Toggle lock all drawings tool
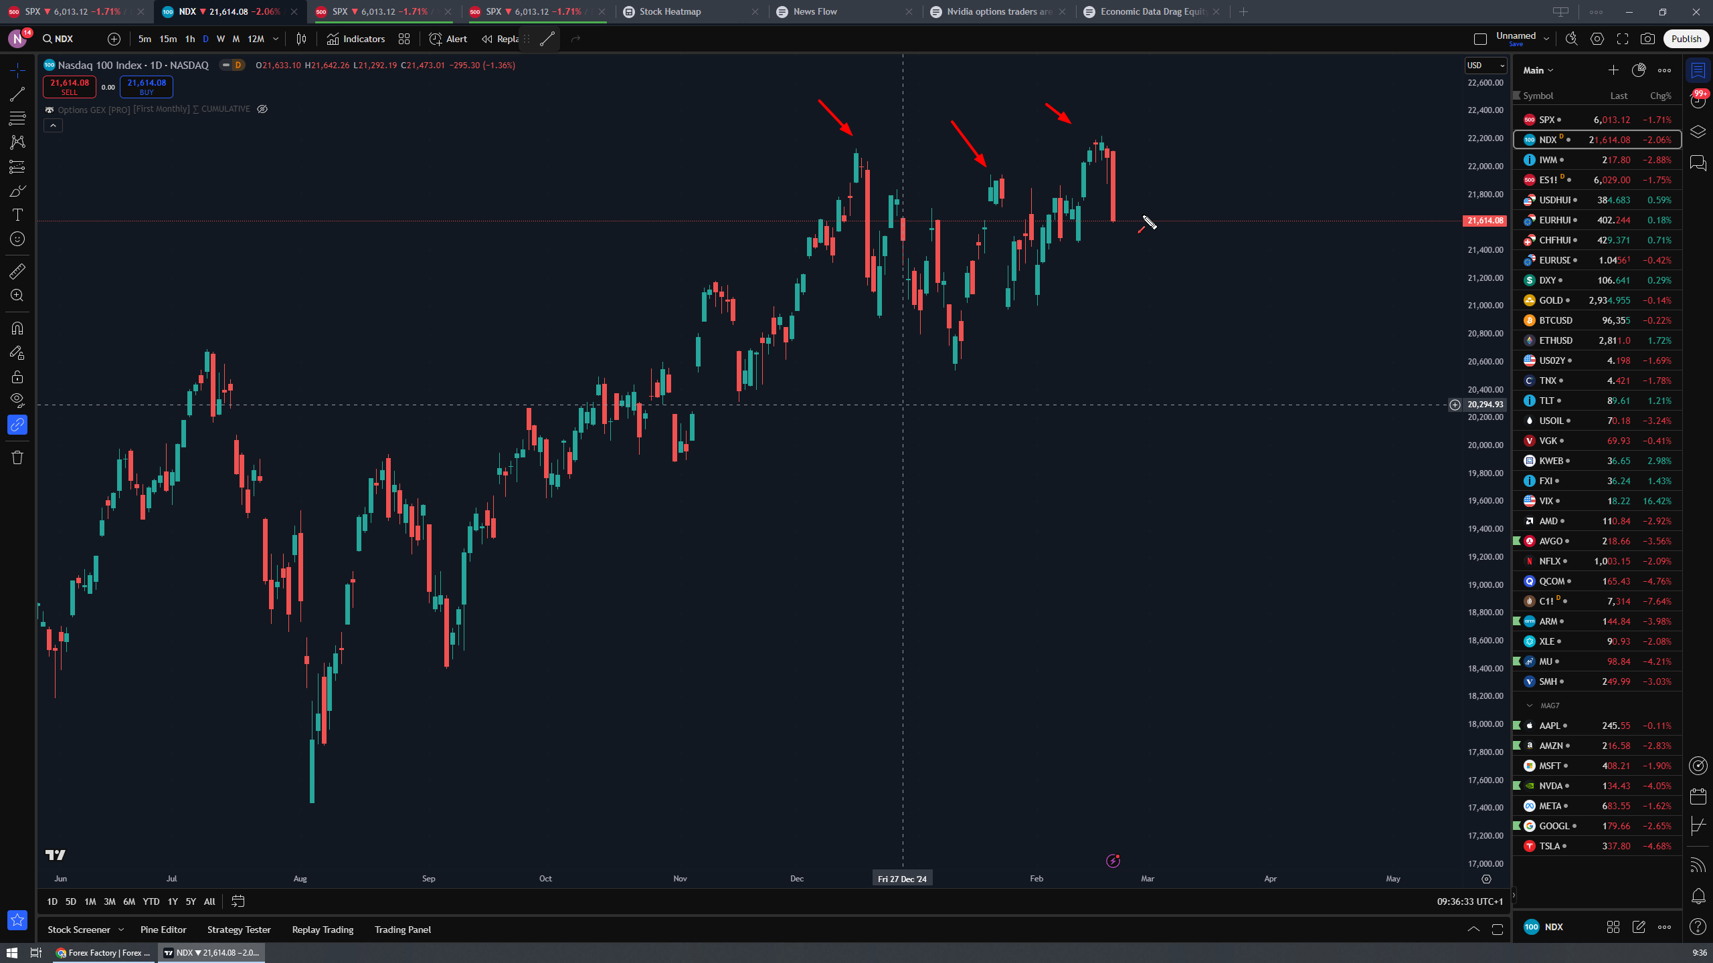1713x963 pixels. 17,377
